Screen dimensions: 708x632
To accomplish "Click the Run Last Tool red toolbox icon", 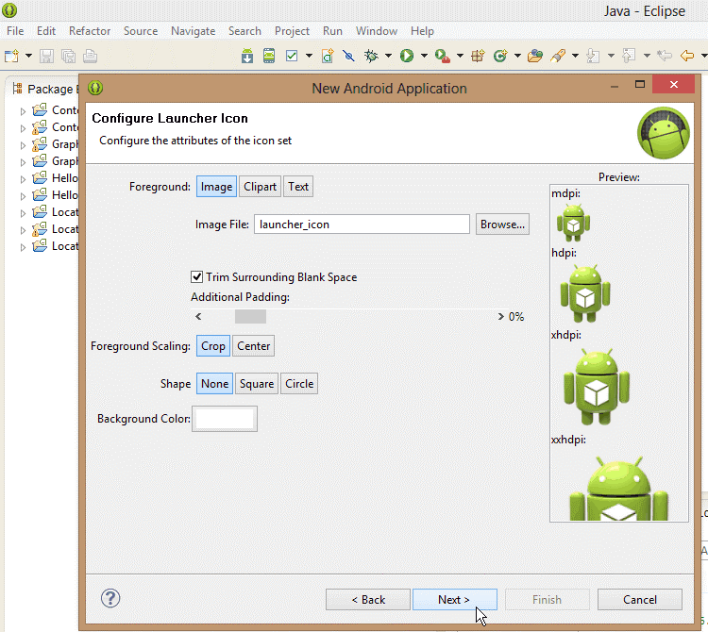I will coord(442,56).
